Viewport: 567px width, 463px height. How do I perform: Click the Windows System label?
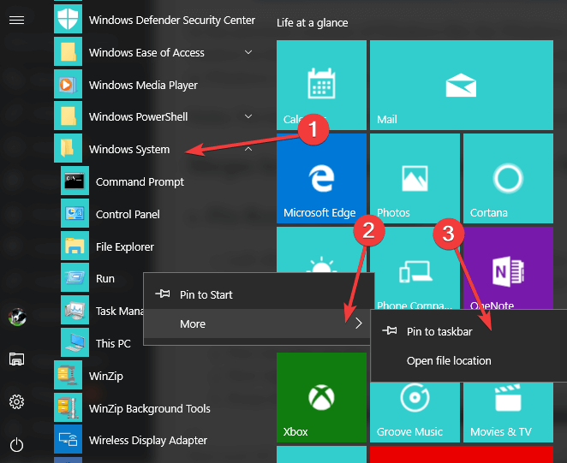(129, 149)
